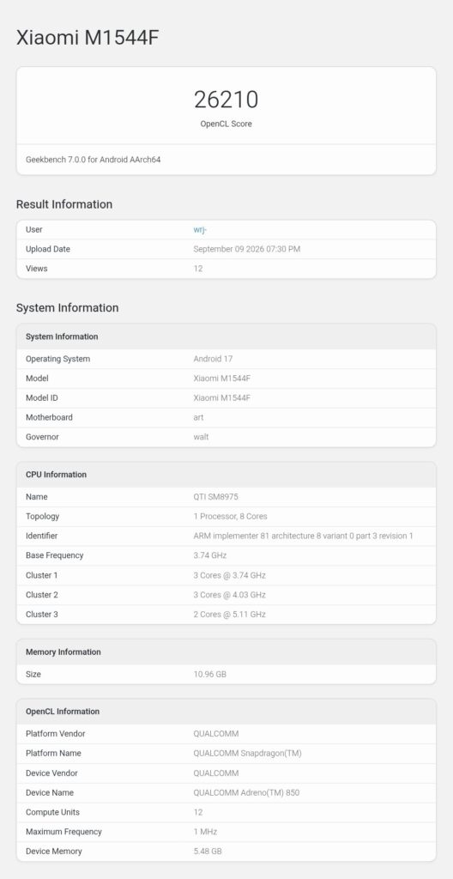Select the Governor value walt
Image resolution: width=453 pixels, height=879 pixels.
pyautogui.click(x=202, y=437)
